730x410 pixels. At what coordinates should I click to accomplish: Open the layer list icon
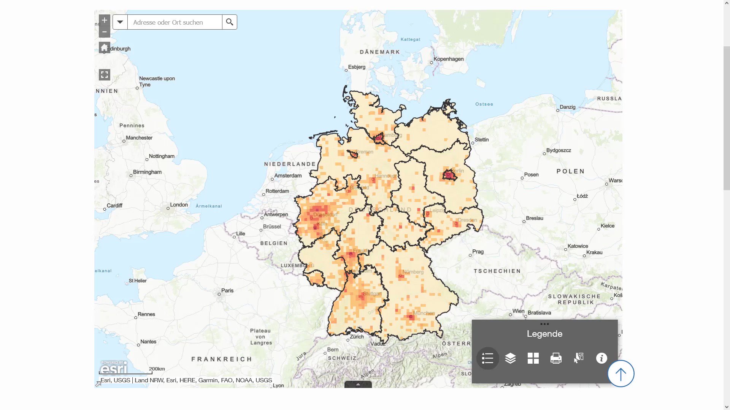tap(510, 358)
